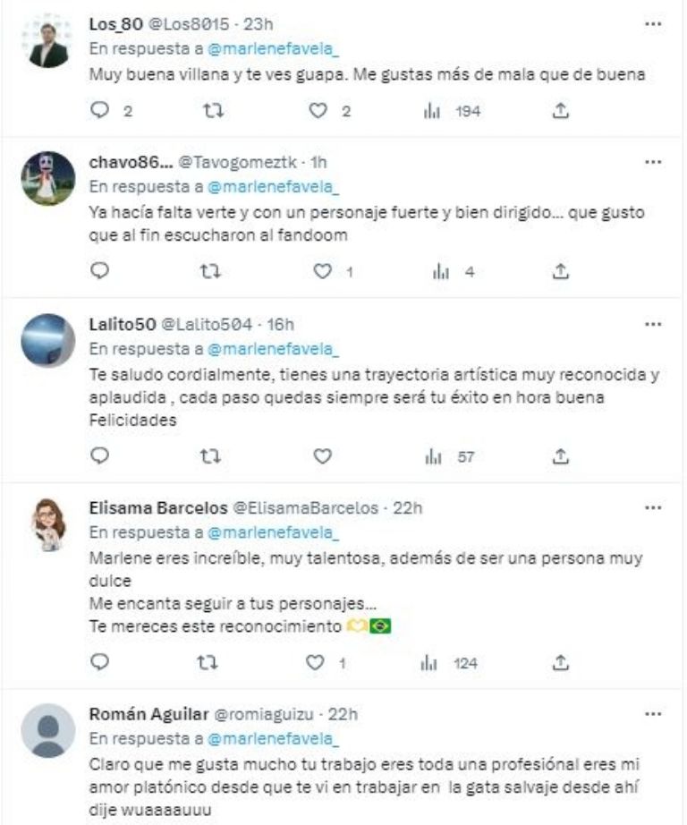This screenshot has height=825, width=687.
Task: Open Elisama Barcelos' profile name link
Action: pyautogui.click(x=157, y=507)
